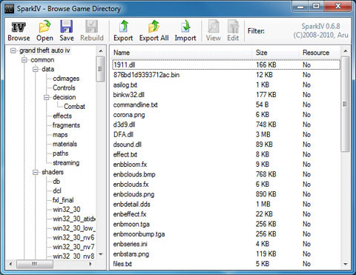Select the enbclouds.bmp file
This screenshot has width=356, height=275.
tap(134, 174)
